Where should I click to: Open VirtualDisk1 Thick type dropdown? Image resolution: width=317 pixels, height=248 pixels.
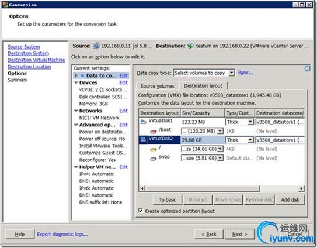pyautogui.click(x=250, y=122)
